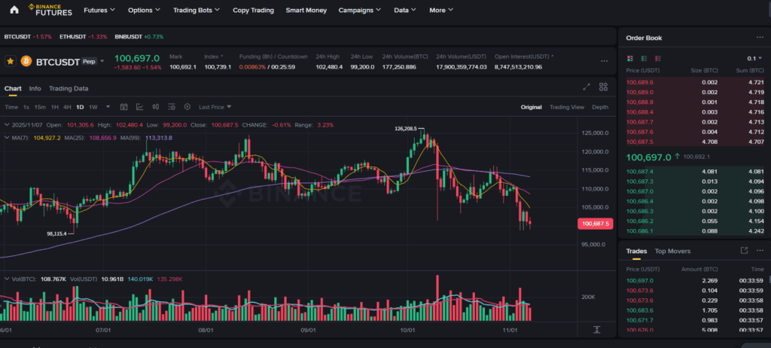Open the chart grid layout icon
Viewport: 771px width, 348px height.
pyautogui.click(x=604, y=87)
